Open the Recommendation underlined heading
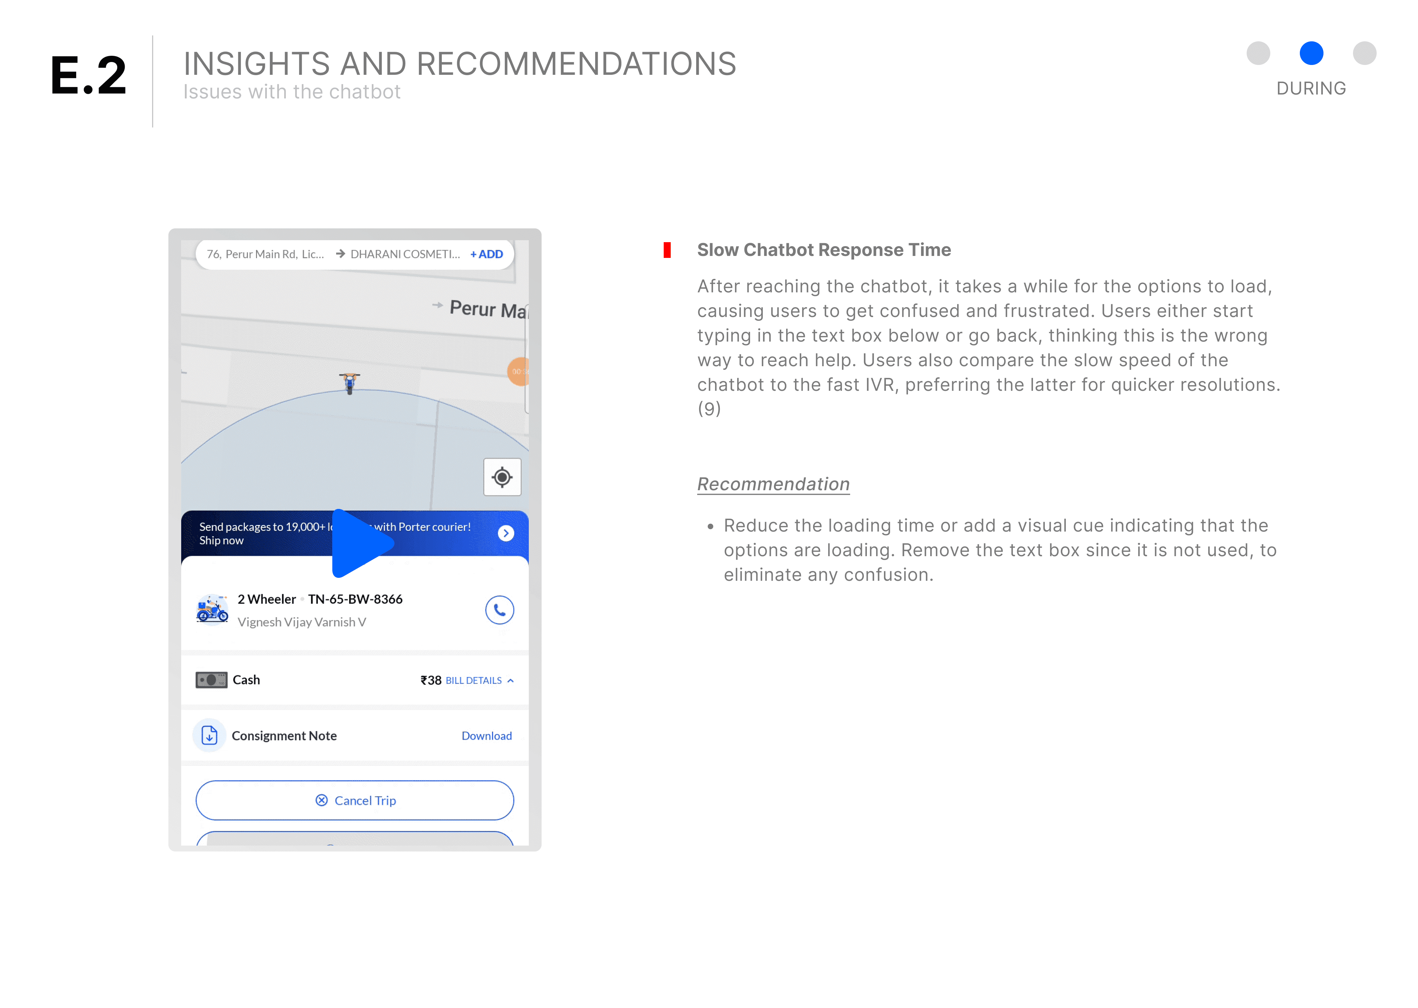This screenshot has height=1008, width=1418. [x=773, y=484]
